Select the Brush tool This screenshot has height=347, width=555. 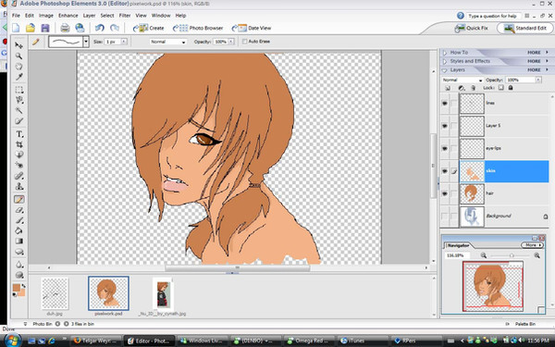pos(19,220)
